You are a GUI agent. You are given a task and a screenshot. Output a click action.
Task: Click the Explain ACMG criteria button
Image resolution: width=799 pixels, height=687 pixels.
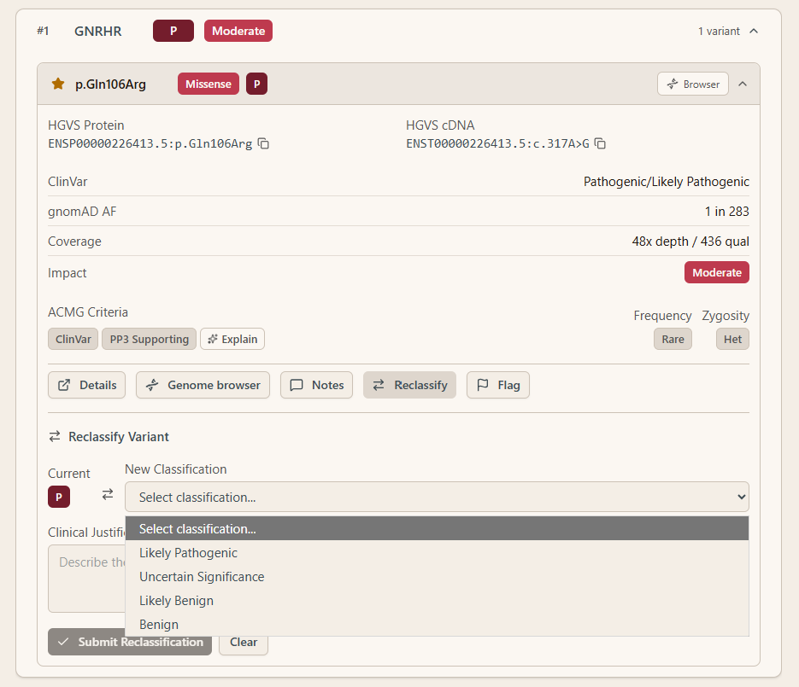[x=232, y=339]
